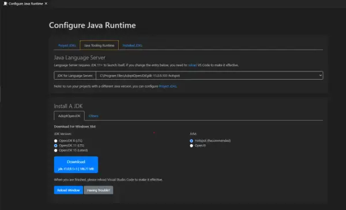Click the 'JDK Version:' label

[63, 134]
